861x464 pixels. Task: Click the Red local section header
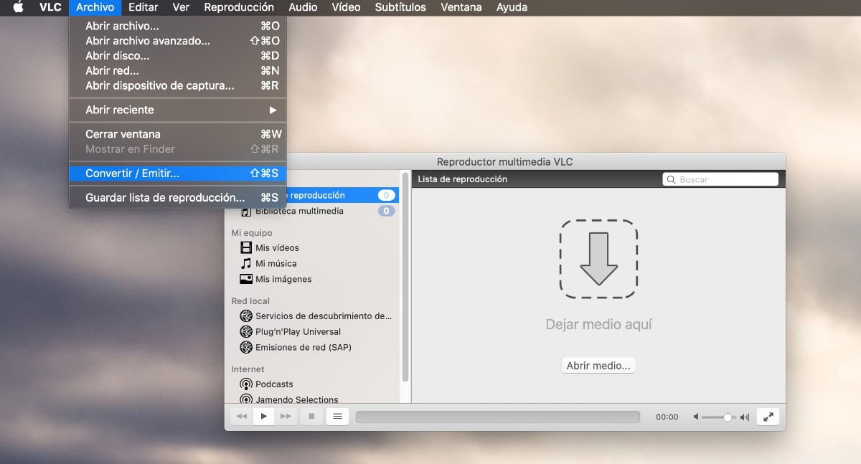pyautogui.click(x=250, y=301)
